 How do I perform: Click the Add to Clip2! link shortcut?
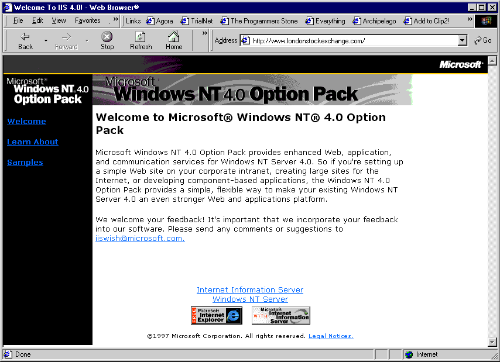pyautogui.click(x=426, y=21)
